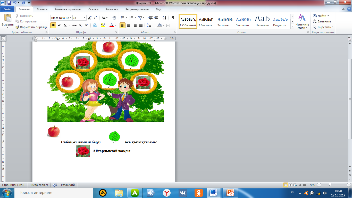The height and width of the screenshot is (198, 352).
Task: Expand the Выделить select dropdown
Action: [332, 27]
